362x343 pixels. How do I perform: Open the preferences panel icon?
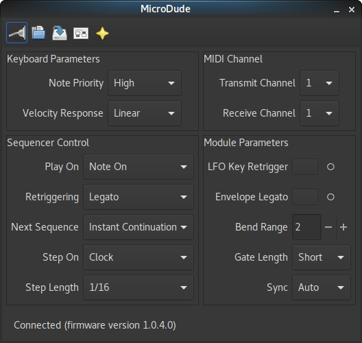pyautogui.click(x=81, y=33)
